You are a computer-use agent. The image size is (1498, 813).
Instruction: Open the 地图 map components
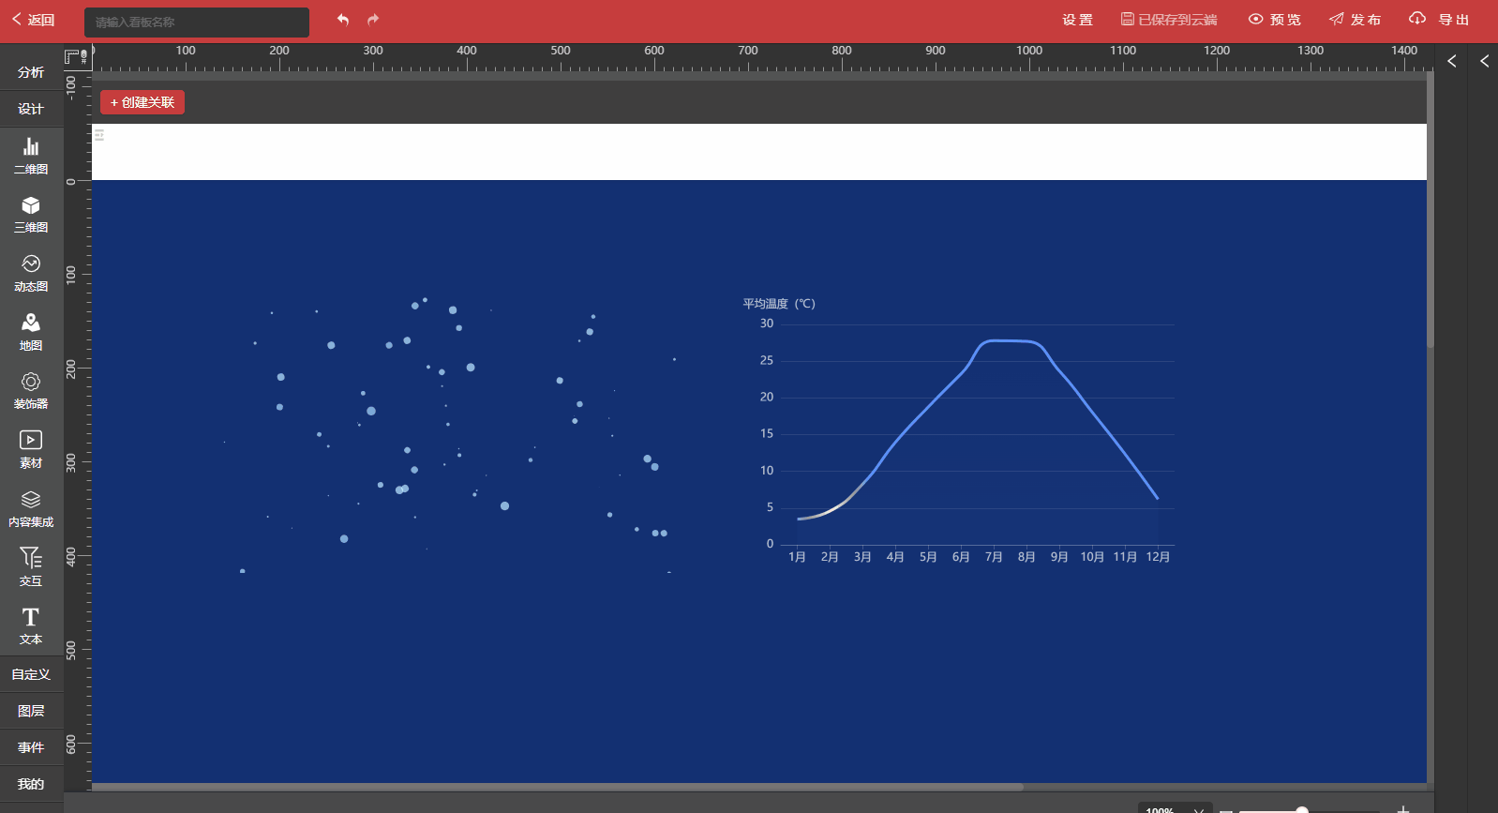pos(31,331)
